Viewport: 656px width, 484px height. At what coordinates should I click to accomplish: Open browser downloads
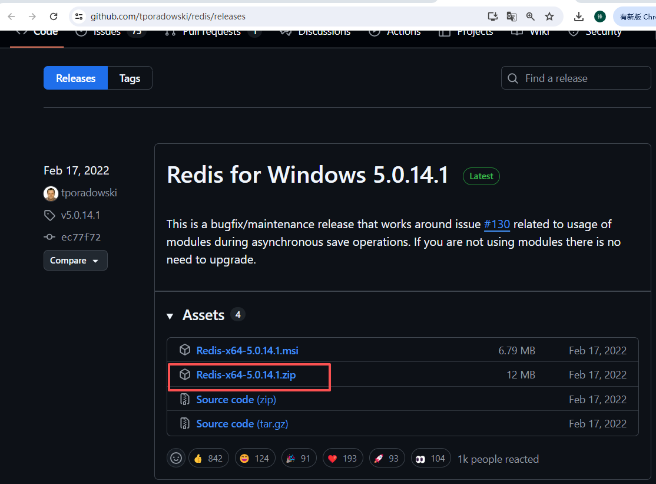(x=579, y=17)
